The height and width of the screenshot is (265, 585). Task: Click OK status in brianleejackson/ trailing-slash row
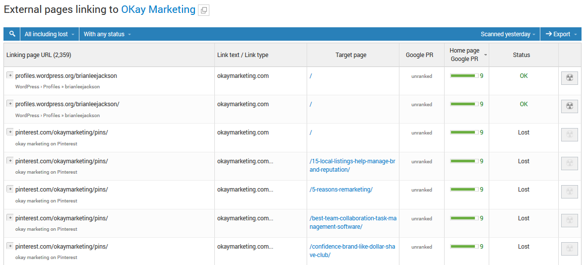[x=524, y=104]
